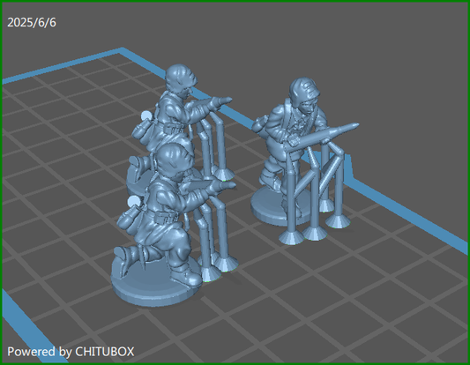Click the light sphere on front soldier's back

point(133,202)
